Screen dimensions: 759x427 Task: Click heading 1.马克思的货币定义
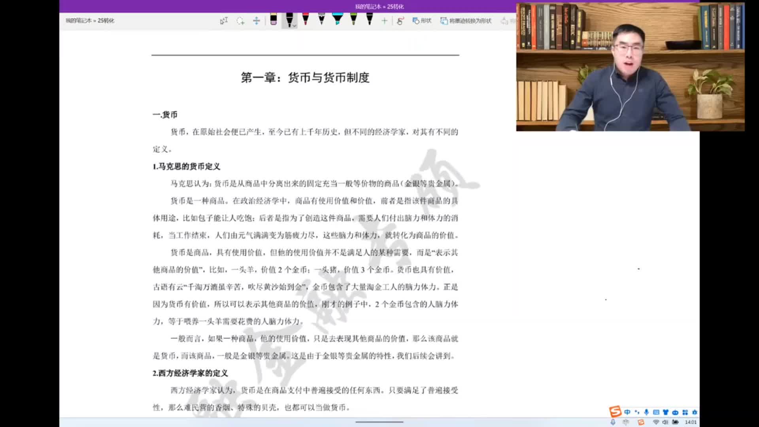tap(186, 166)
